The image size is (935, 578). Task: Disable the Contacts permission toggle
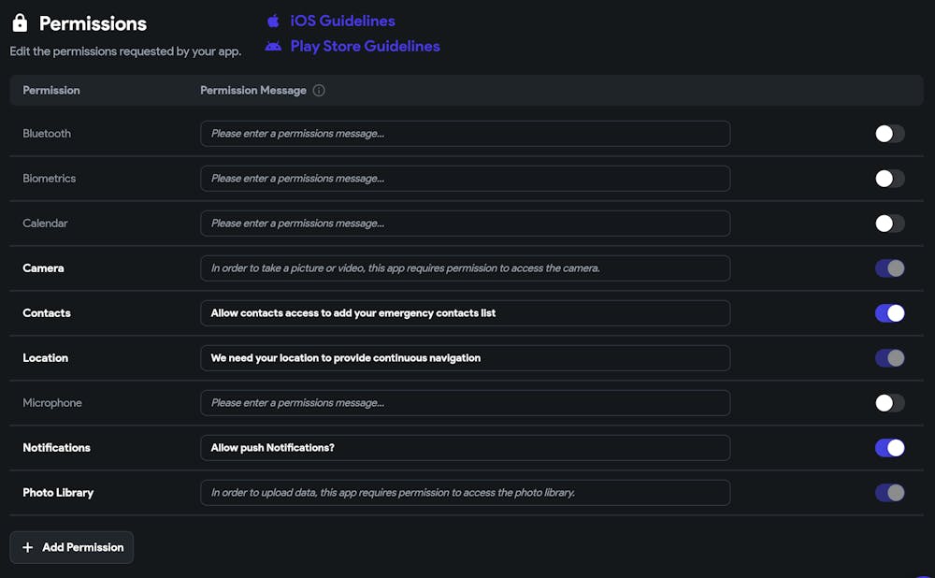point(889,313)
